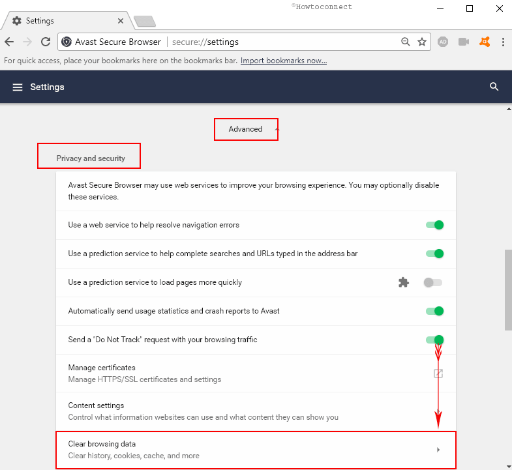The image size is (512, 470).
Task: Close the Settings tab
Action: pyautogui.click(x=121, y=21)
